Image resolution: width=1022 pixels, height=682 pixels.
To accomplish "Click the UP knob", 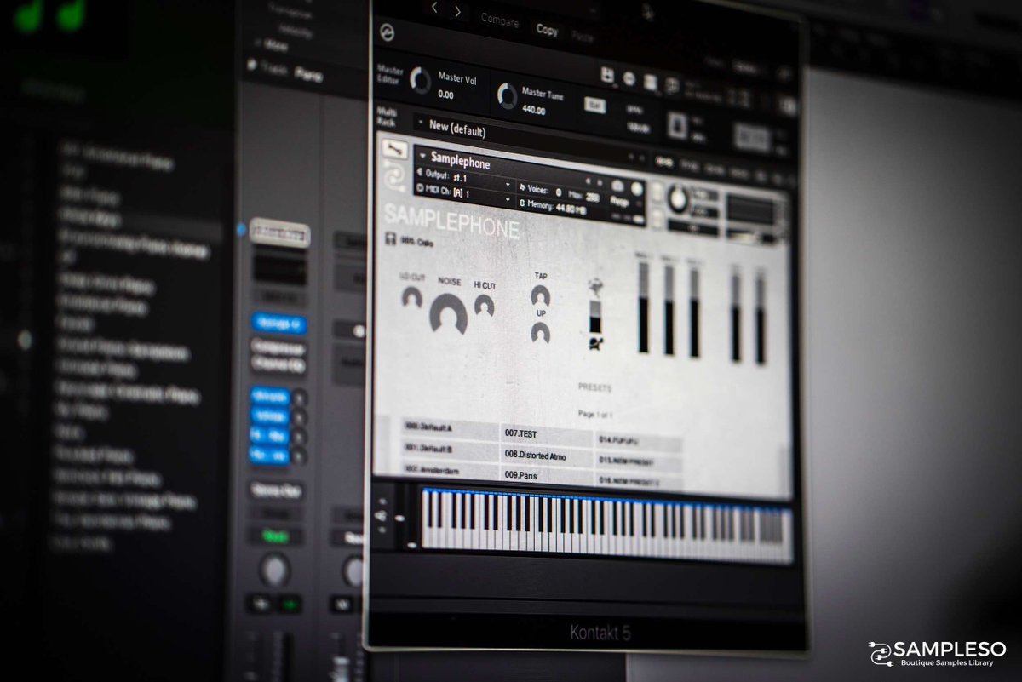I will pyautogui.click(x=540, y=332).
